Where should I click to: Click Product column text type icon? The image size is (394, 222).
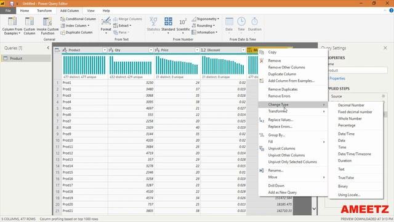pyautogui.click(x=65, y=50)
